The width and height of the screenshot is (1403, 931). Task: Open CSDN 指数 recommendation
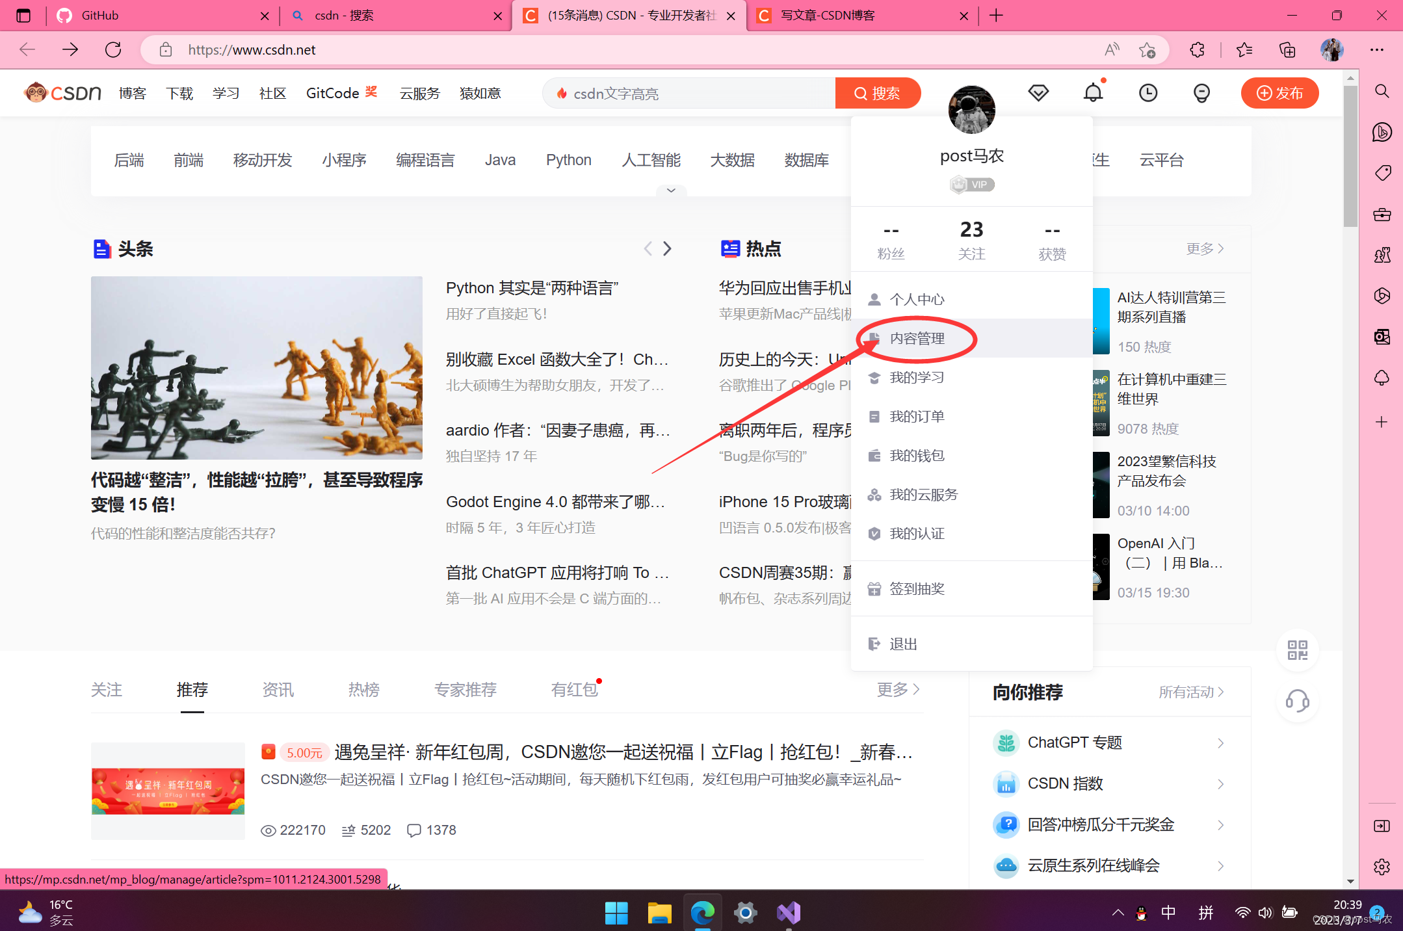[1109, 783]
